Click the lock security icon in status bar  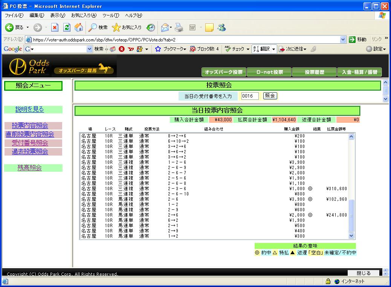click(x=328, y=281)
